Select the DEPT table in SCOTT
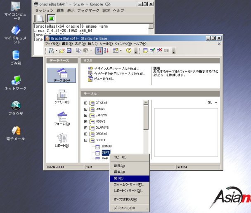Screen dimensions: 251x213 106,152
